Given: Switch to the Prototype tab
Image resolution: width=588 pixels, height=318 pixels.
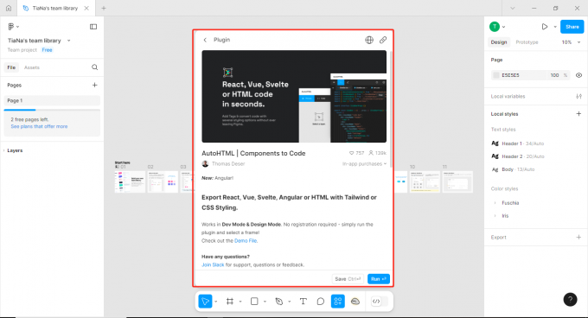Looking at the screenshot, I should (x=527, y=42).
